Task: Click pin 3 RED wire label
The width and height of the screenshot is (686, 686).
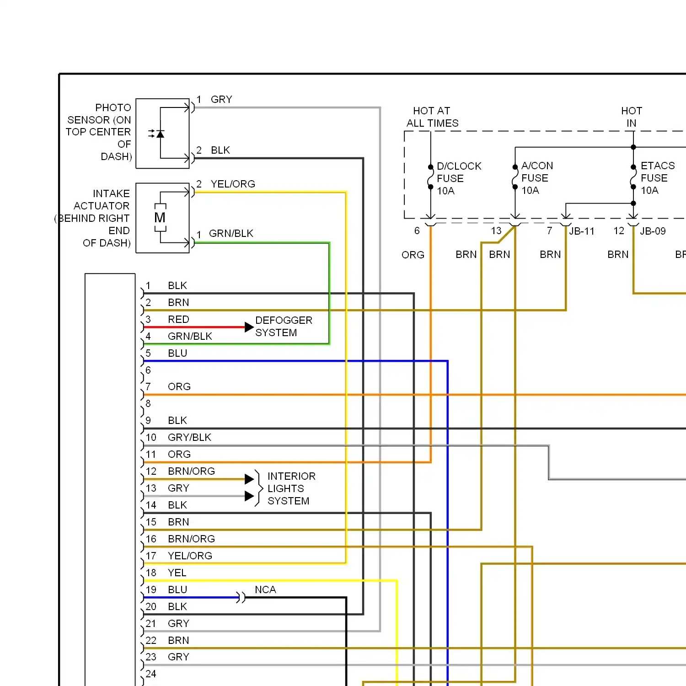Action: pos(178,319)
